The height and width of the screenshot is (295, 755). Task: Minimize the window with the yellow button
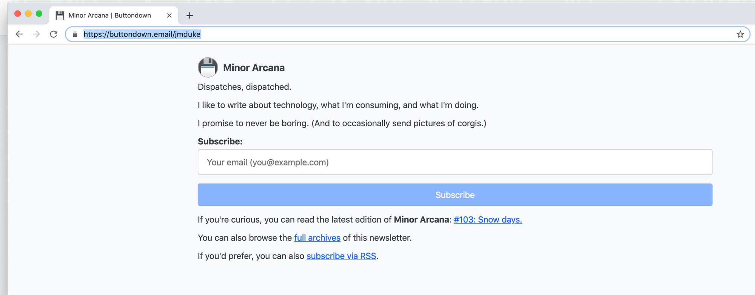[28, 14]
